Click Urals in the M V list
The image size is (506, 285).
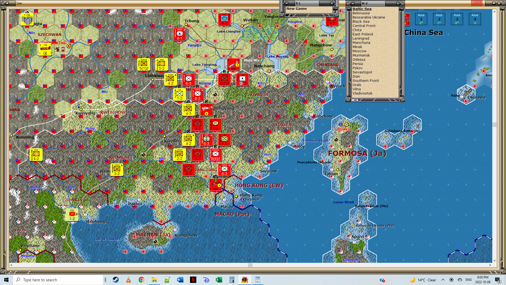tap(357, 85)
